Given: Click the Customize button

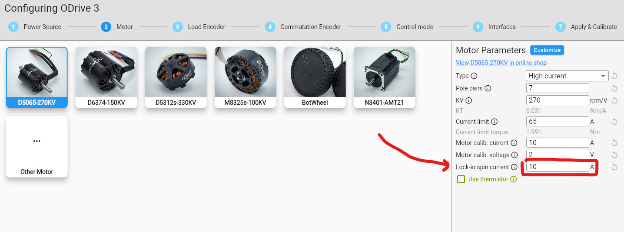Looking at the screenshot, I should [x=547, y=50].
